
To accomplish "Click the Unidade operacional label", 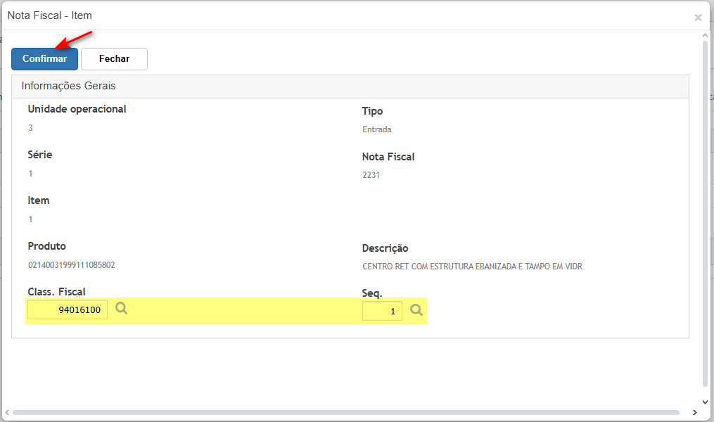I will click(77, 109).
